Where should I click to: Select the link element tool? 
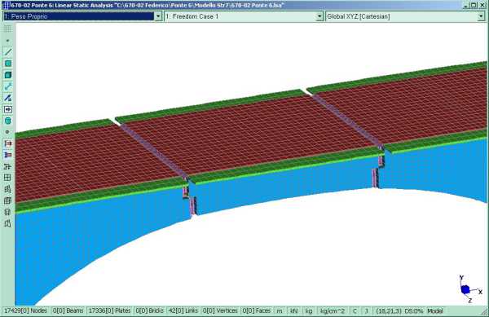[8, 86]
